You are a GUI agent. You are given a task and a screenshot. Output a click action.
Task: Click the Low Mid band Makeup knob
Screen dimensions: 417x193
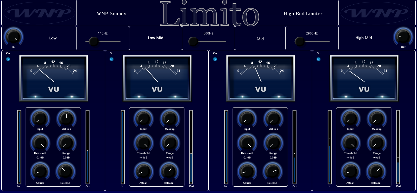tap(170, 118)
